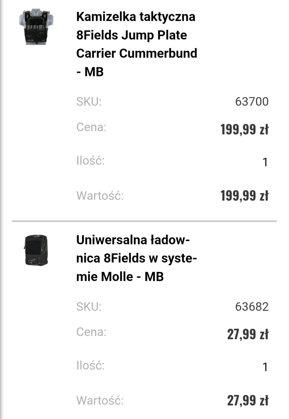Viewport: 289px width, 419px height.
Task: Click the SKU label under the pouch
Action: coord(89,306)
